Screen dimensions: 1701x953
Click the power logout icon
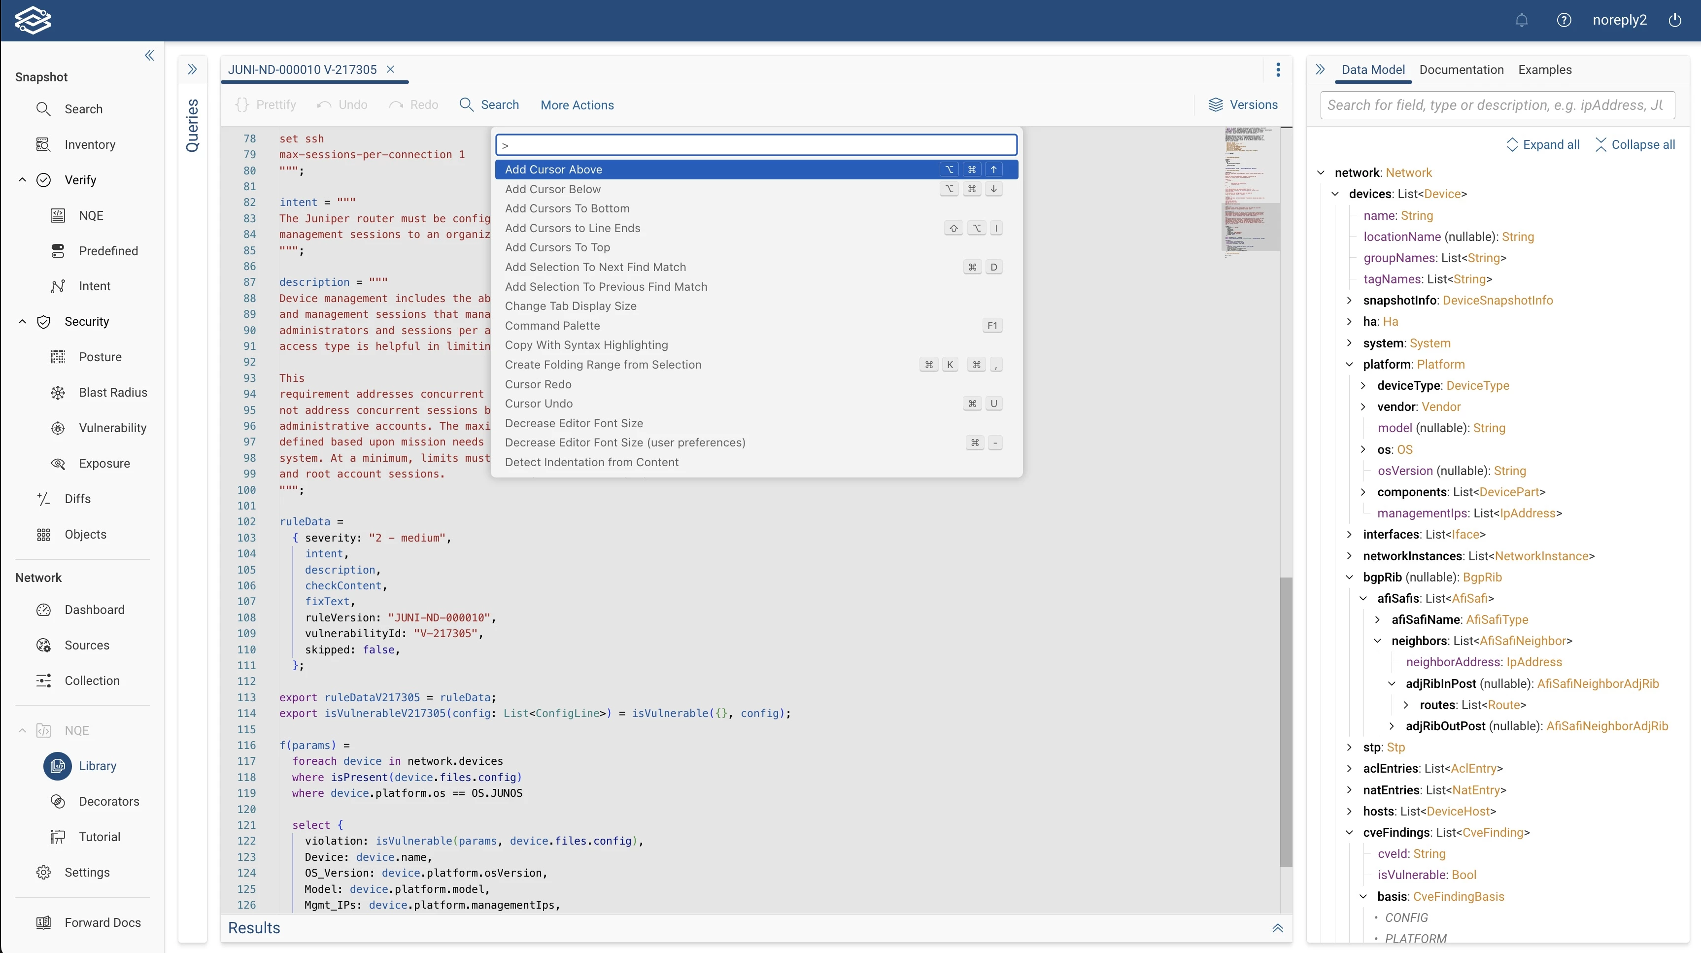(1674, 20)
